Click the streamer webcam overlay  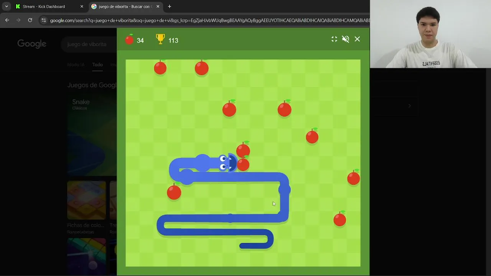[430, 34]
